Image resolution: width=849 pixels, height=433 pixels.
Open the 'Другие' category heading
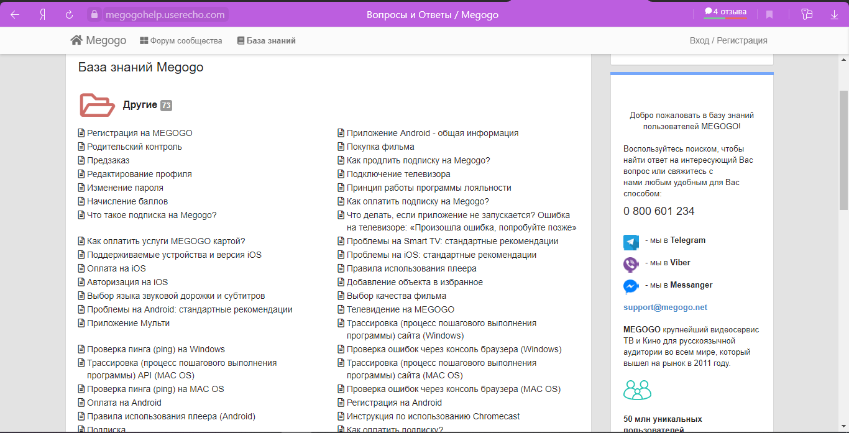pos(140,105)
